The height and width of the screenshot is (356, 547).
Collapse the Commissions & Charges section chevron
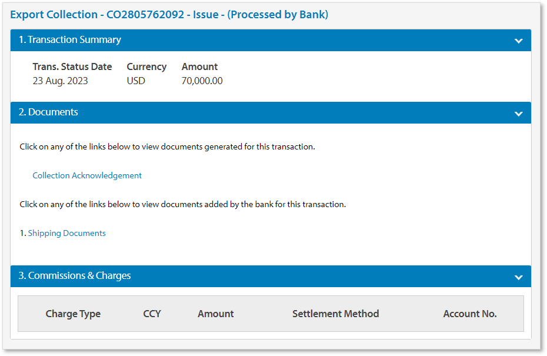(519, 276)
